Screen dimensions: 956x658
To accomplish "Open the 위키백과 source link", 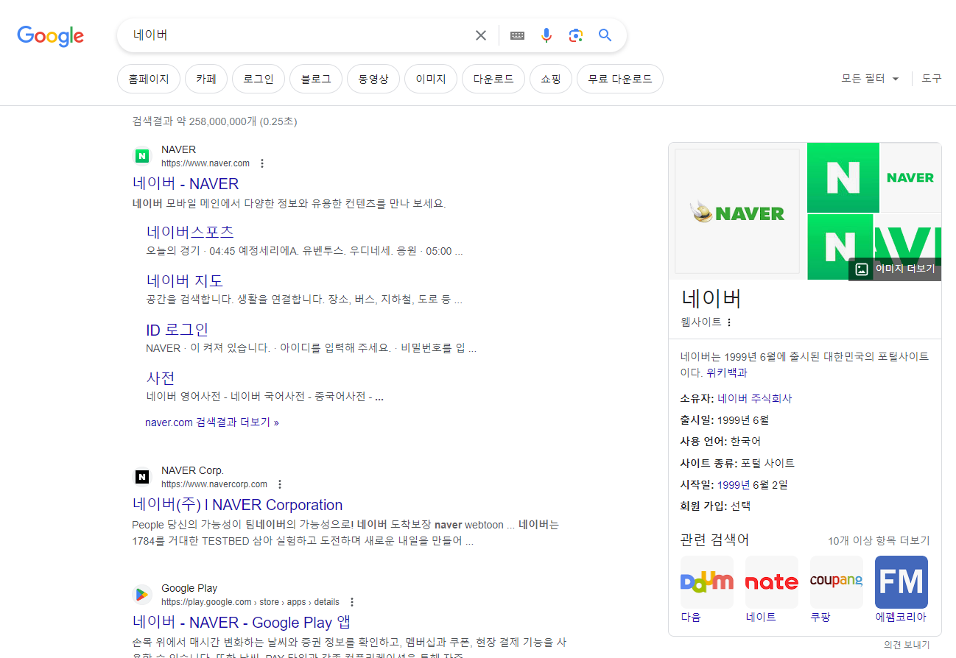I will [727, 372].
